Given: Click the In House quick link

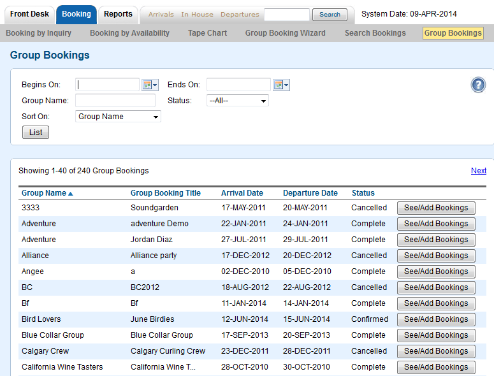Looking at the screenshot, I should [x=197, y=14].
